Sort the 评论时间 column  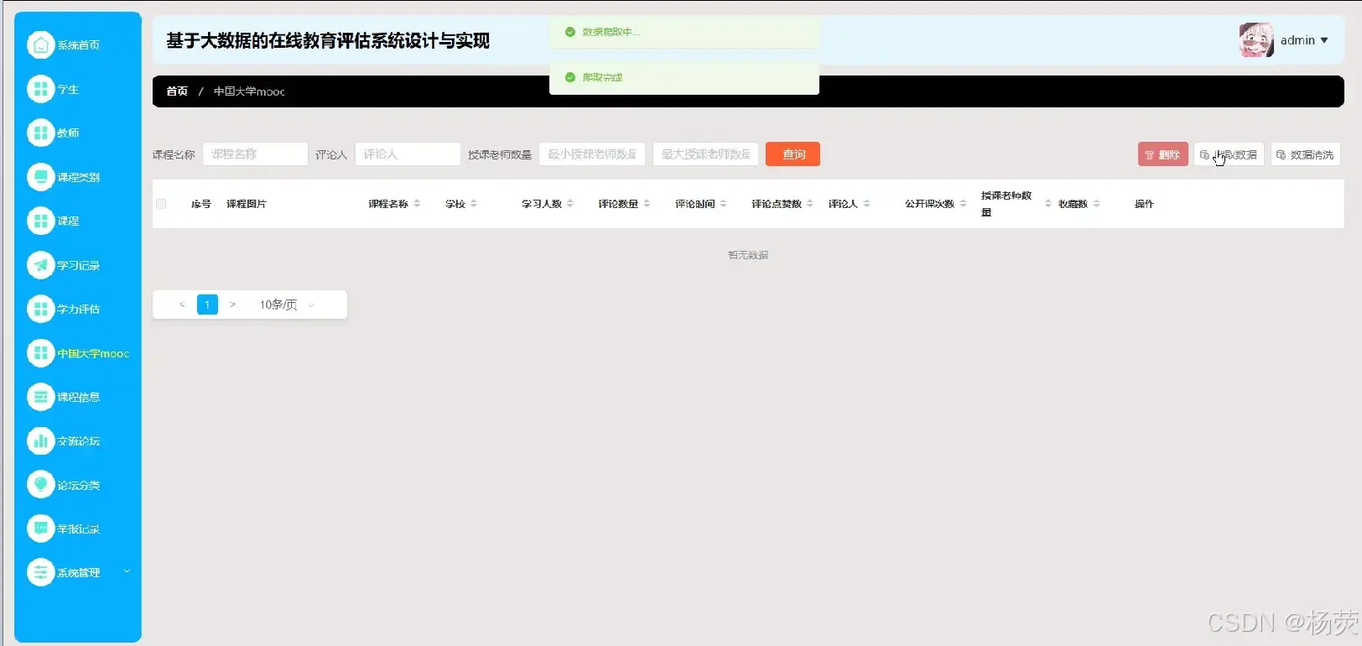coord(723,204)
